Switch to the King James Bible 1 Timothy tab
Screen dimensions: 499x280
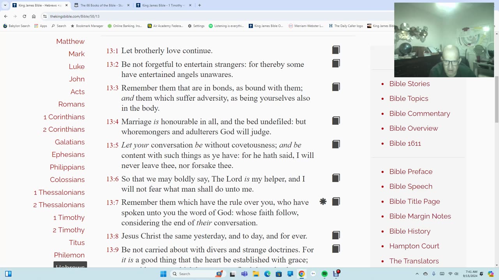[164, 5]
